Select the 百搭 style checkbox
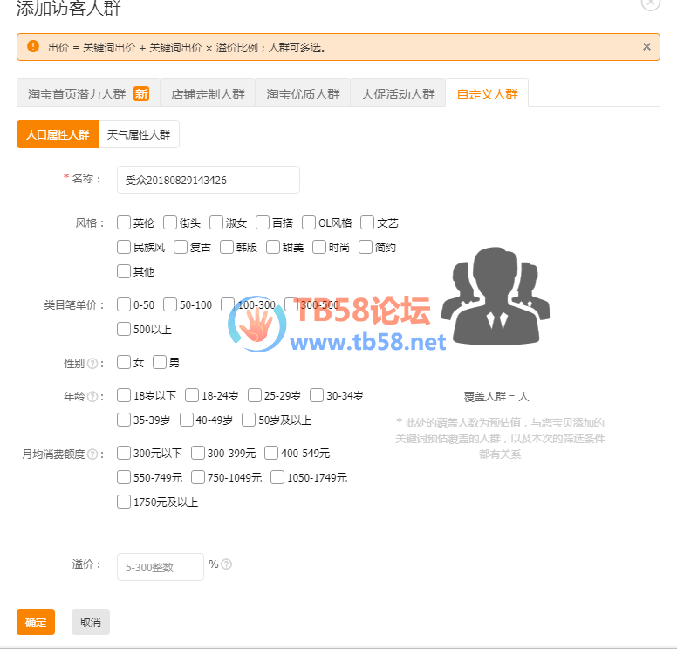677x649 pixels. click(x=263, y=222)
